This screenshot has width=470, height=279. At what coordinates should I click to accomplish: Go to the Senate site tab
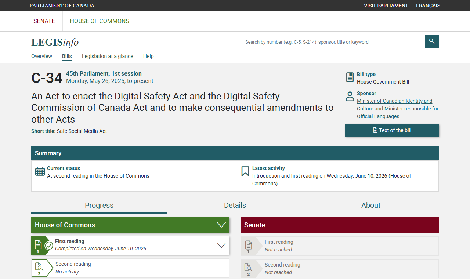(x=44, y=21)
